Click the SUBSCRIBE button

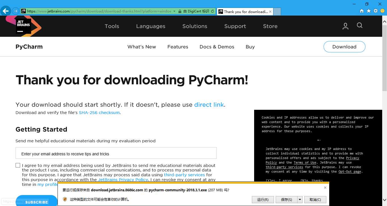(x=37, y=201)
